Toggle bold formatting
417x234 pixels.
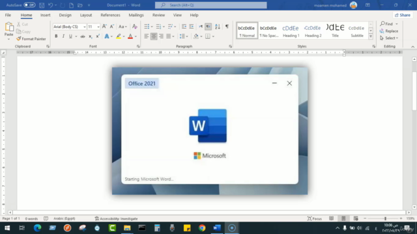pyautogui.click(x=56, y=36)
